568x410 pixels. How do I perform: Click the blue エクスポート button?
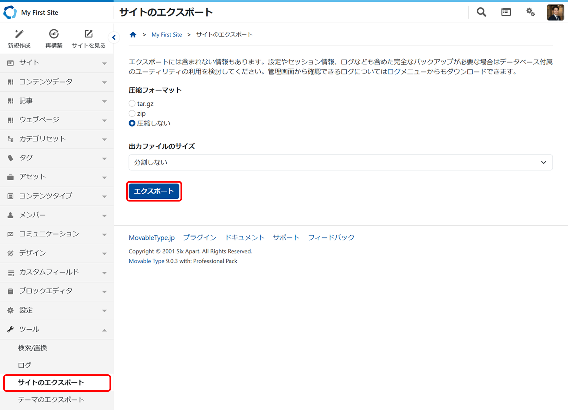click(x=154, y=191)
